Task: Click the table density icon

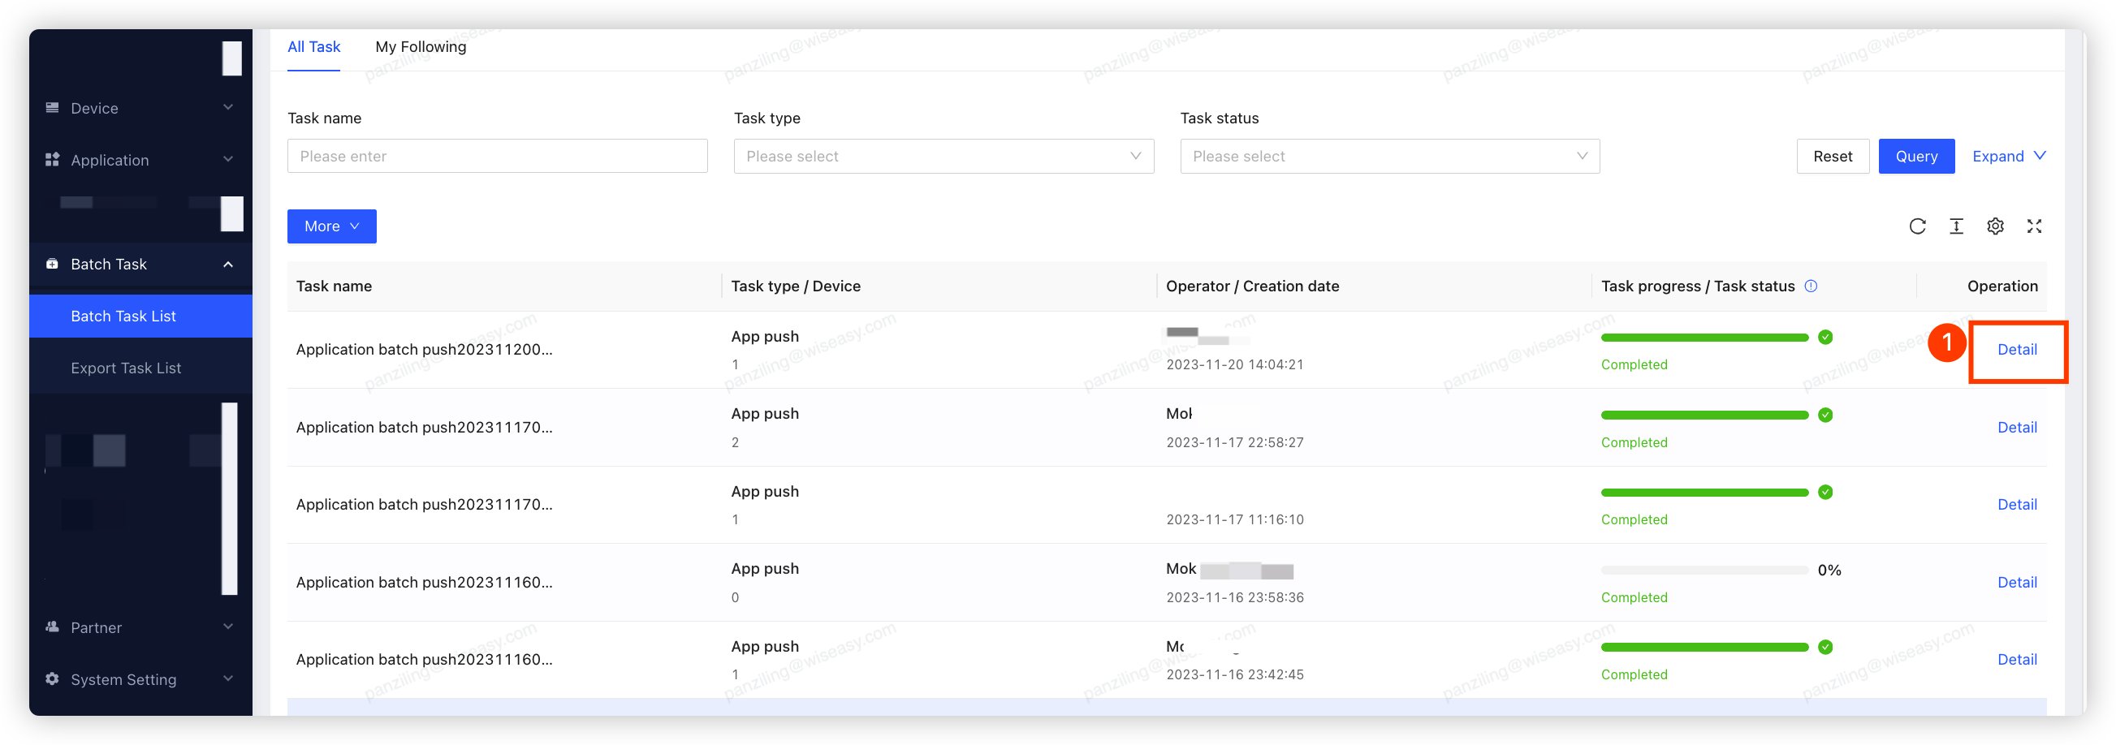Action: pyautogui.click(x=1957, y=226)
